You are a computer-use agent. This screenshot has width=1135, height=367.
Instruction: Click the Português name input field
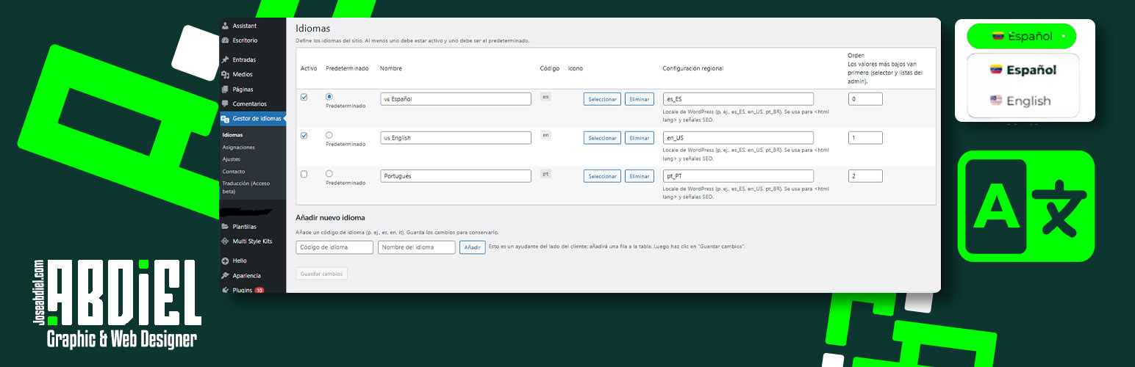[456, 176]
